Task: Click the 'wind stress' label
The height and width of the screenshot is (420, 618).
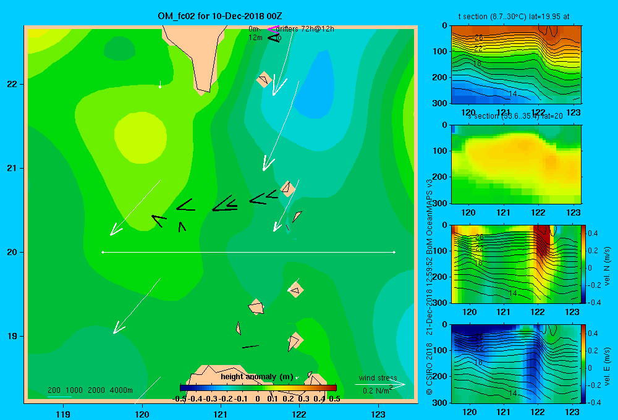Action: [378, 377]
